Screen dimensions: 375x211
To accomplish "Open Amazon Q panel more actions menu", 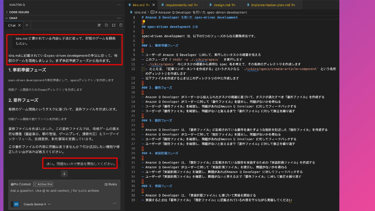I will coord(119,5).
